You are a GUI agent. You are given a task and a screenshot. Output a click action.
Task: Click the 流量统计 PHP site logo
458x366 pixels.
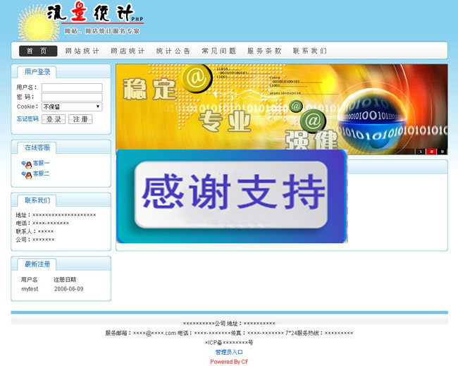[81, 20]
